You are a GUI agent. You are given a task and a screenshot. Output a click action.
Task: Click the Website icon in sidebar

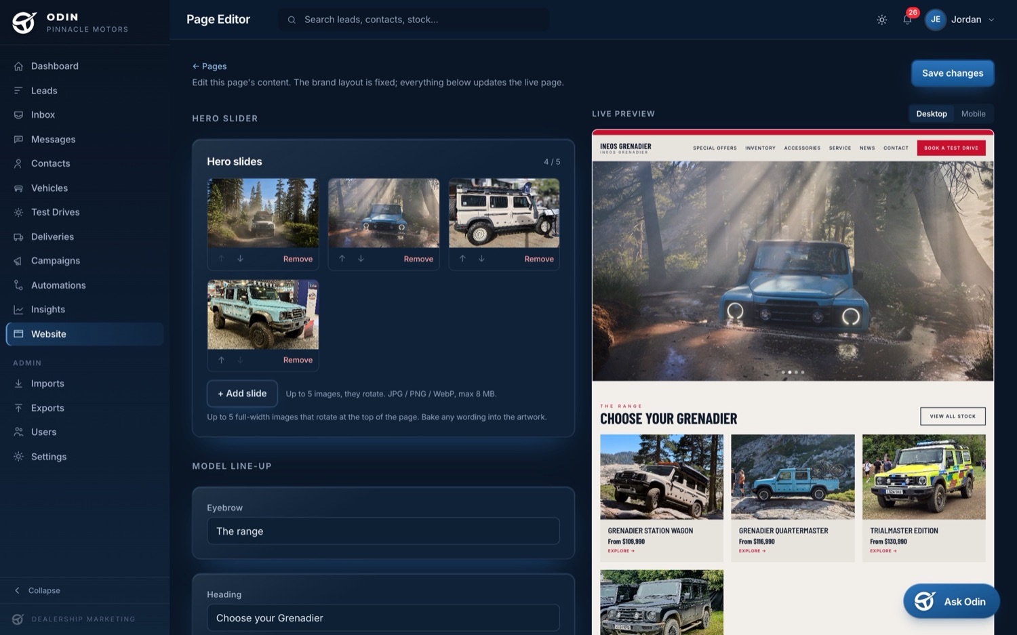coord(18,334)
